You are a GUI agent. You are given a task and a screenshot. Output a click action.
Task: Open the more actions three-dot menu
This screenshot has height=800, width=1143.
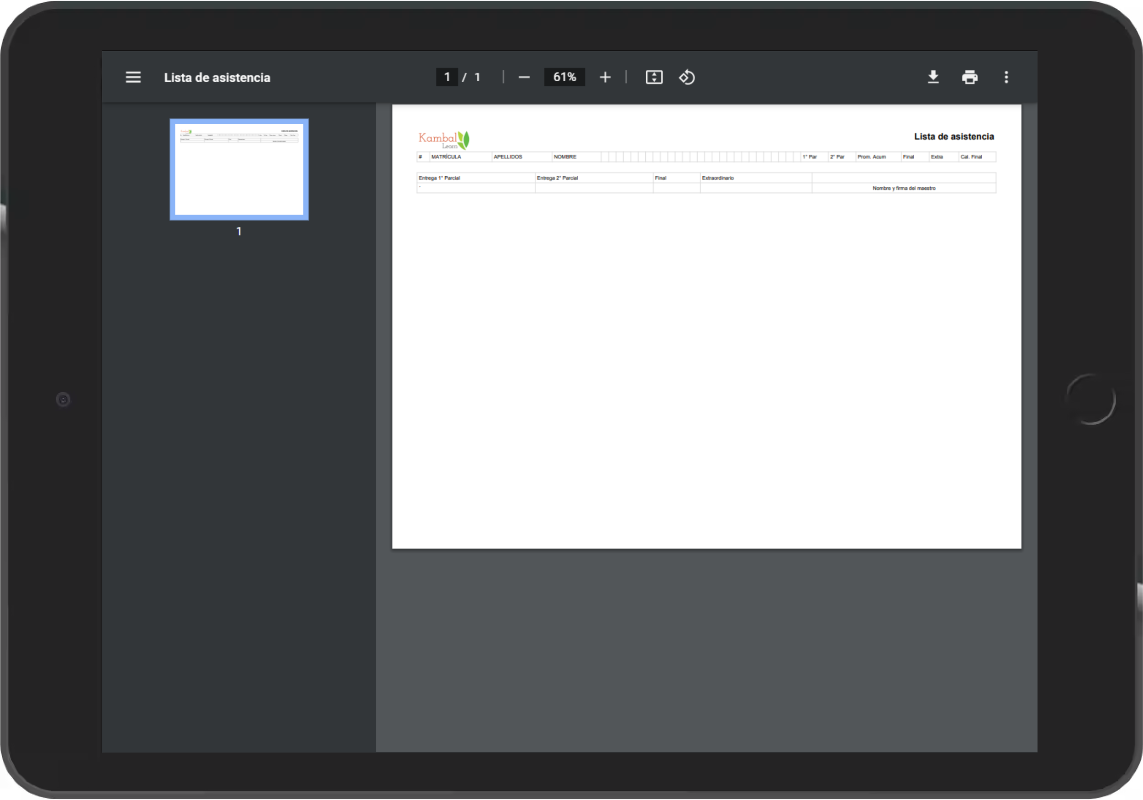[1006, 77]
